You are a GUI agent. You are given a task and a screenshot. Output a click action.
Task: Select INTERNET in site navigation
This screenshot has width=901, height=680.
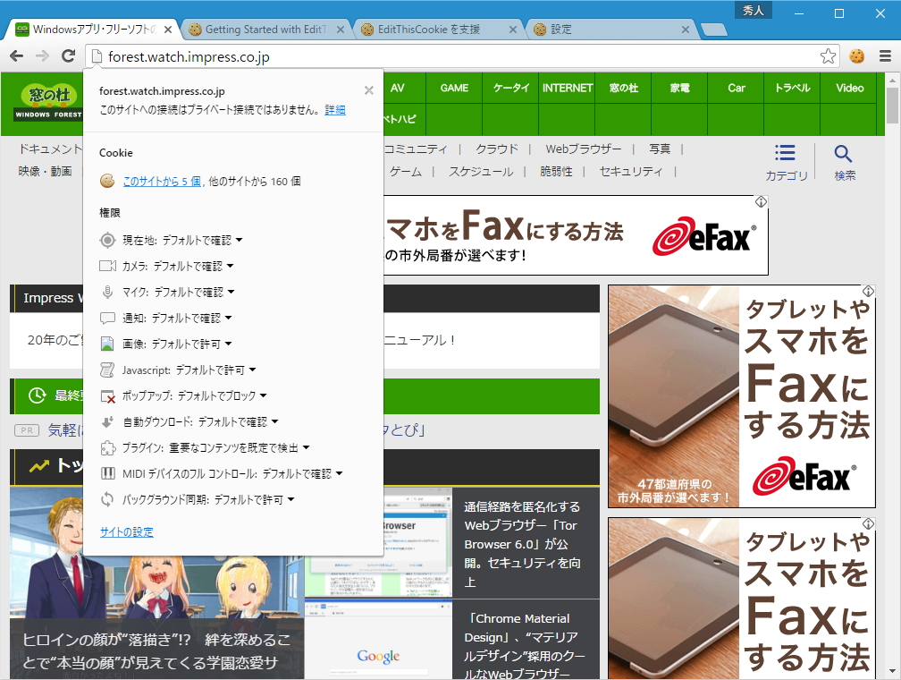click(567, 88)
